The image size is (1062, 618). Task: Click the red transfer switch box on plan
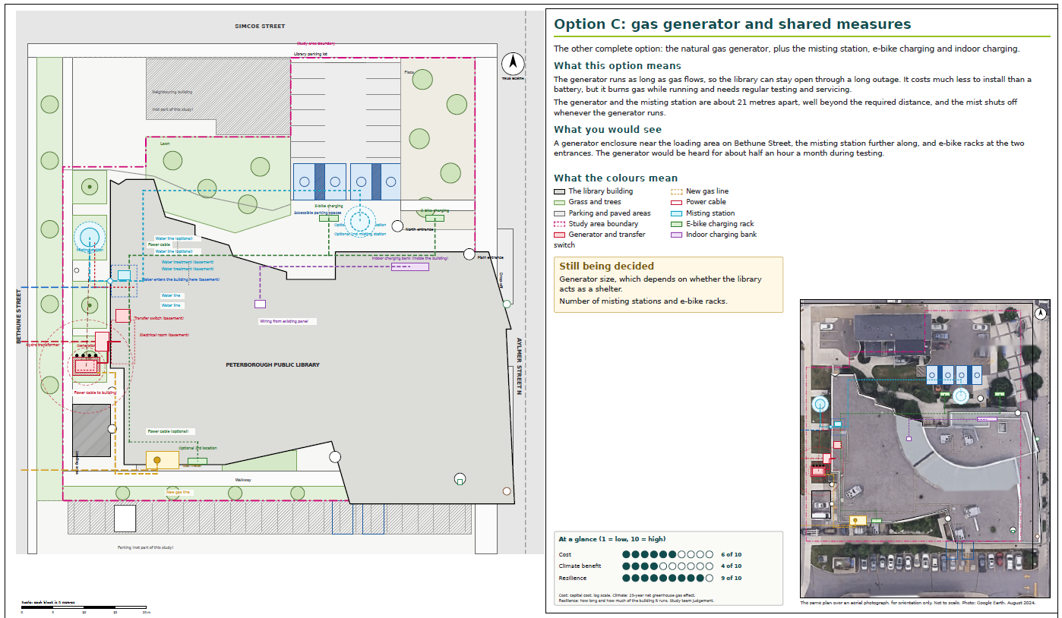click(x=122, y=316)
